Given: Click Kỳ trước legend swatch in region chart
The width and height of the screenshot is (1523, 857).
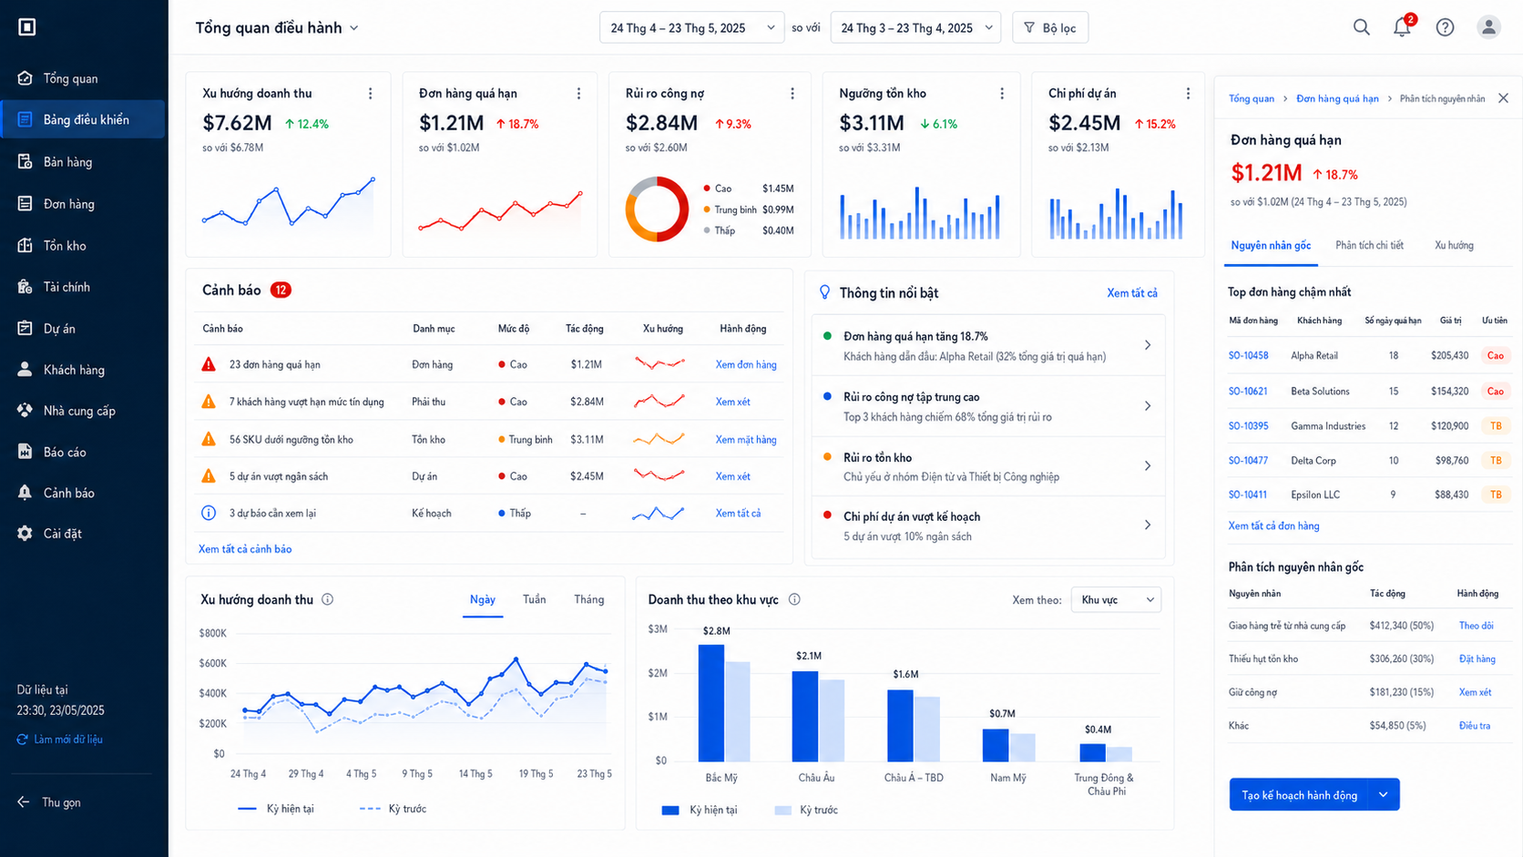Looking at the screenshot, I should click(x=782, y=811).
